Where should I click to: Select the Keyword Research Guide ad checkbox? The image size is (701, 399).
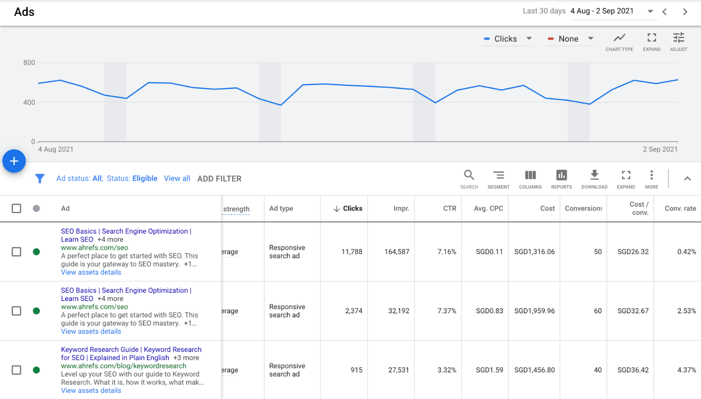17,370
